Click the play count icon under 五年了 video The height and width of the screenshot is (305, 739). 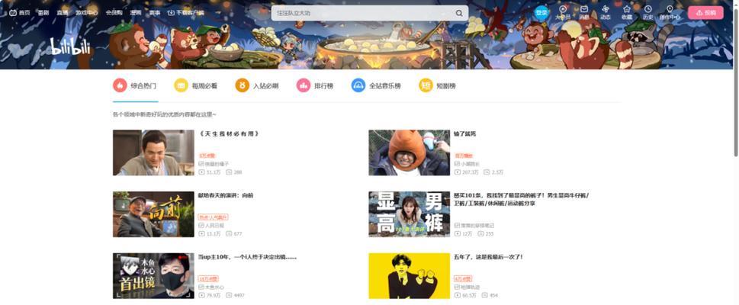pyautogui.click(x=457, y=295)
